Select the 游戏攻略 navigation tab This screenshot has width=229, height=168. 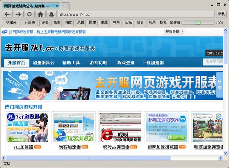pyautogui.click(x=98, y=63)
